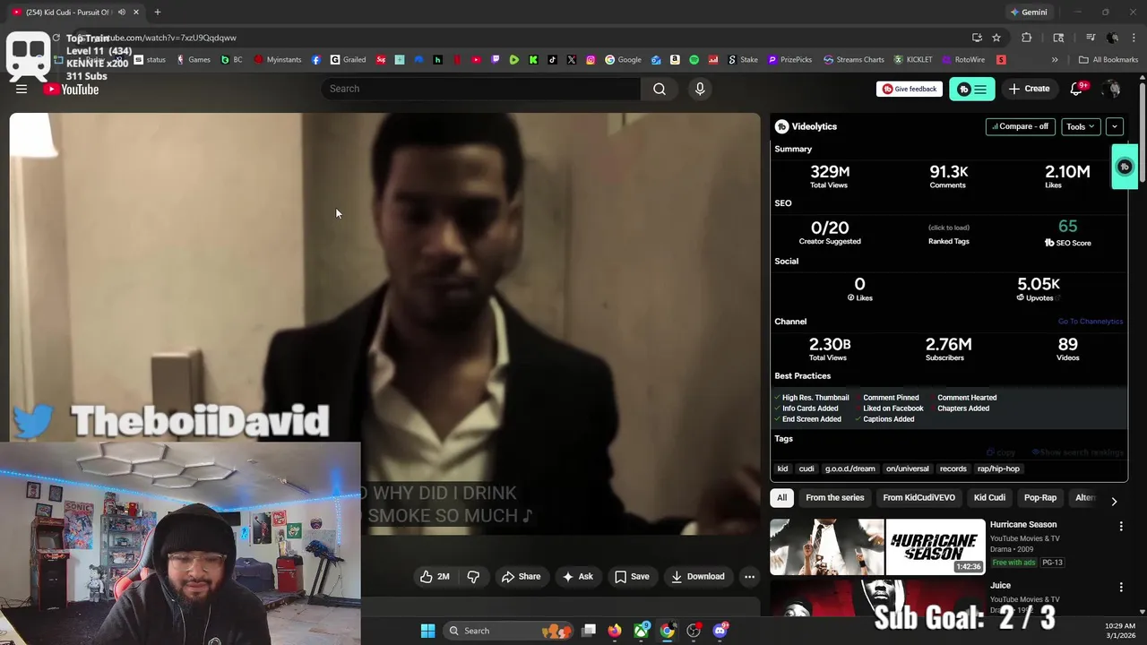Open options for Juice video
Viewport: 1147px width, 645px height.
[x=1120, y=588]
